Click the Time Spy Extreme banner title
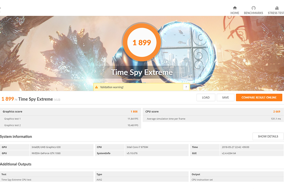Screen dimensions: 284x189 [142, 72]
